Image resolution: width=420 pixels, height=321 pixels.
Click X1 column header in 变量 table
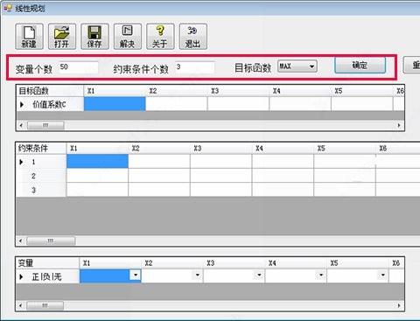[x=110, y=263]
